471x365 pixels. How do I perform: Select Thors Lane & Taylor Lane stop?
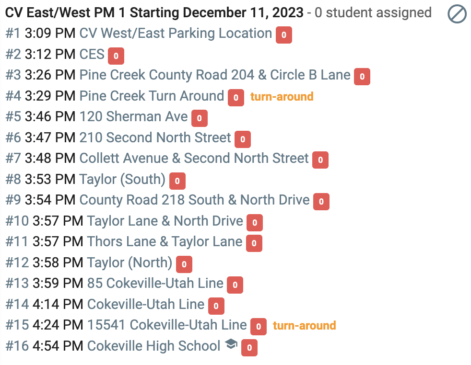tap(165, 242)
